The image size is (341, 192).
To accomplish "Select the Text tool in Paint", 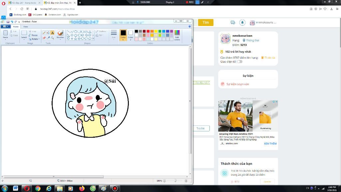I will click(x=52, y=33).
